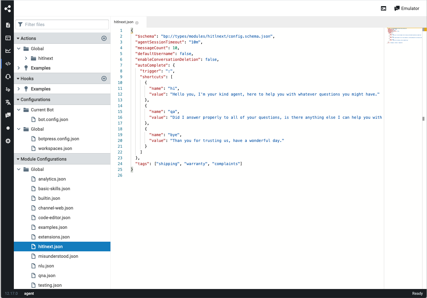Image resolution: width=427 pixels, height=298 pixels.
Task: Select channel-web.json in Module Configurations
Action: click(x=56, y=208)
